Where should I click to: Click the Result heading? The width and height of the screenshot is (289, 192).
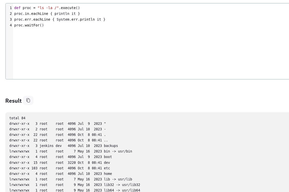tap(13, 101)
